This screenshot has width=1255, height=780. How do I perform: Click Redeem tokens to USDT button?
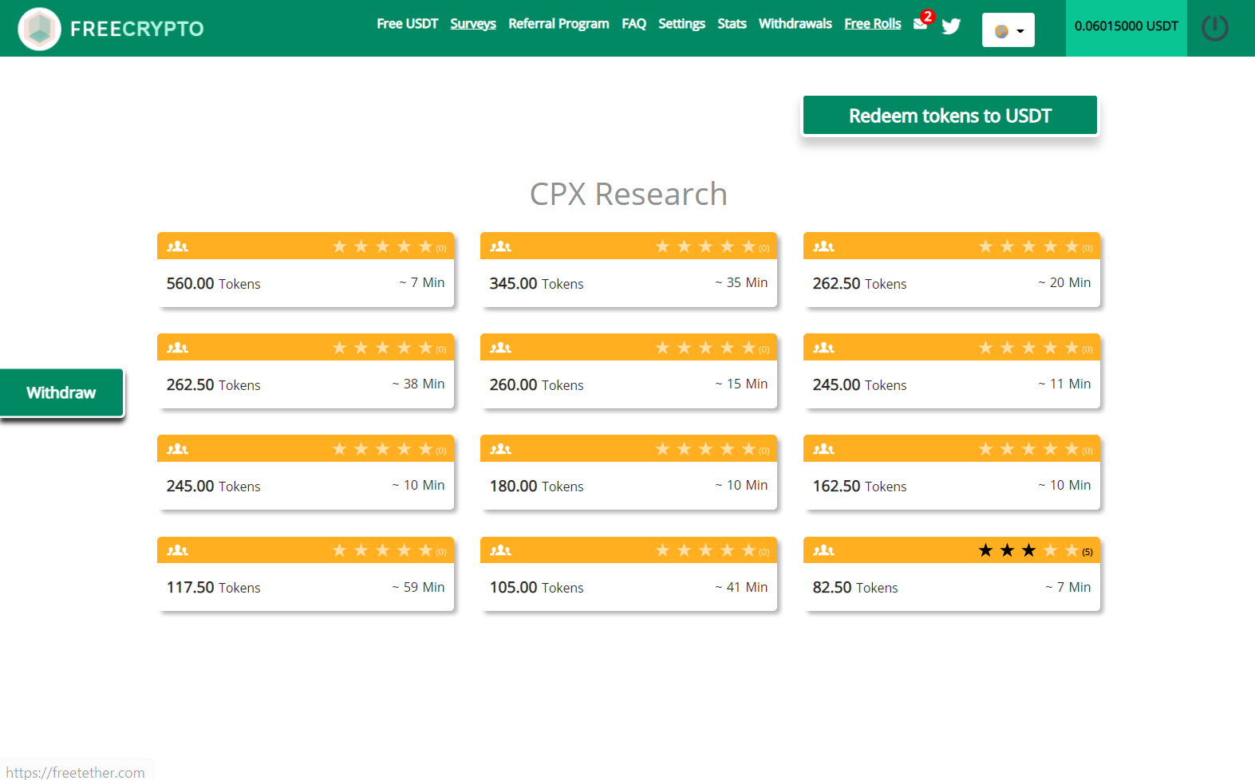[x=950, y=116]
